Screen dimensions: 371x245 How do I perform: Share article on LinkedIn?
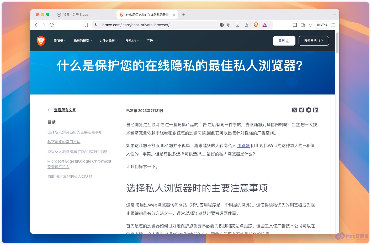[316, 110]
